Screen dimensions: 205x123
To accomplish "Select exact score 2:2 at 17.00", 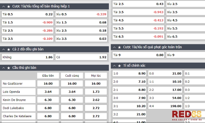I will 165,90.
